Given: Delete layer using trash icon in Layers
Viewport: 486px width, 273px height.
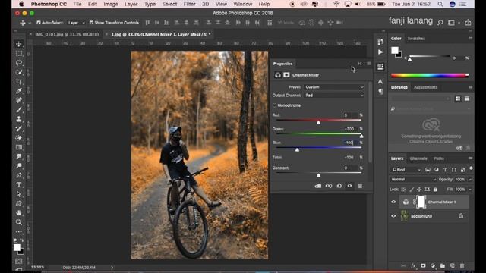Looking at the screenshot, I should pyautogui.click(x=462, y=265).
